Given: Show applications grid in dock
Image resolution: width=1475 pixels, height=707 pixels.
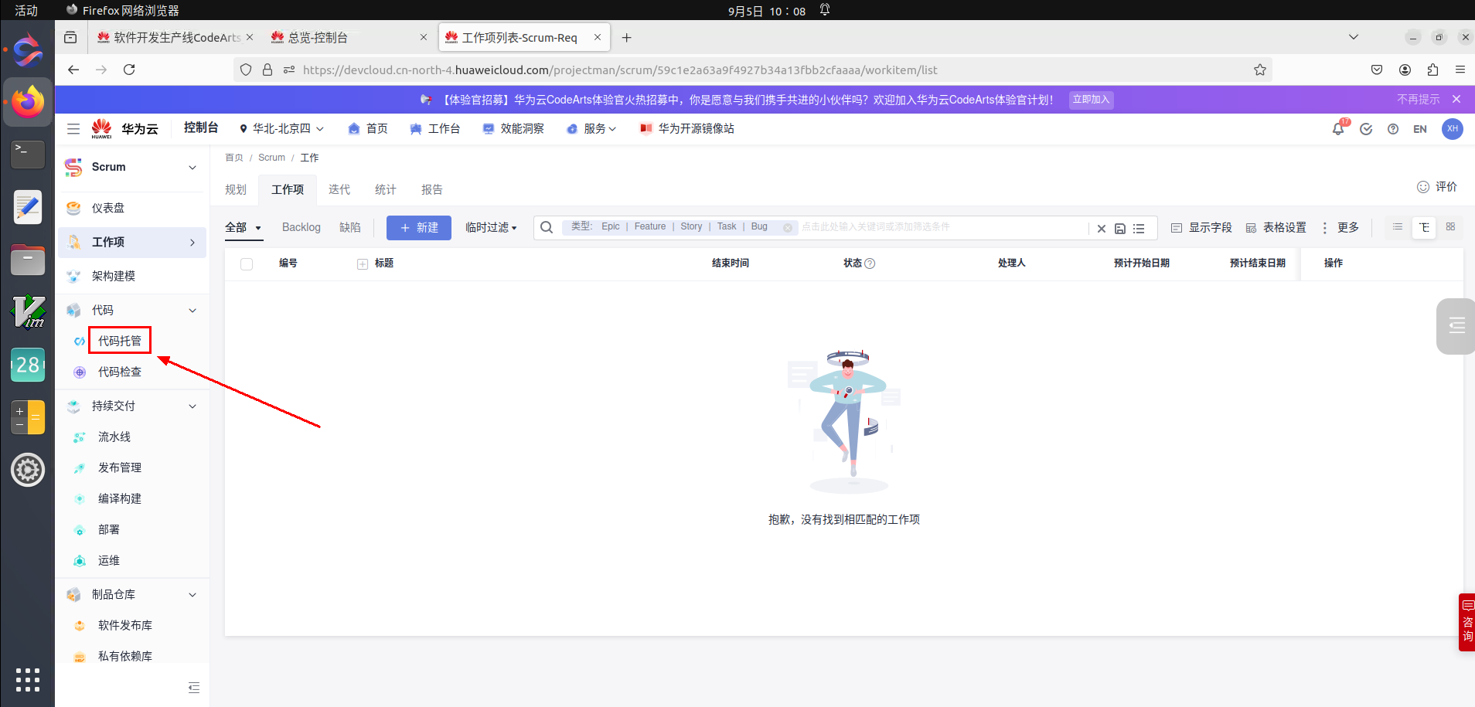Looking at the screenshot, I should tap(28, 680).
